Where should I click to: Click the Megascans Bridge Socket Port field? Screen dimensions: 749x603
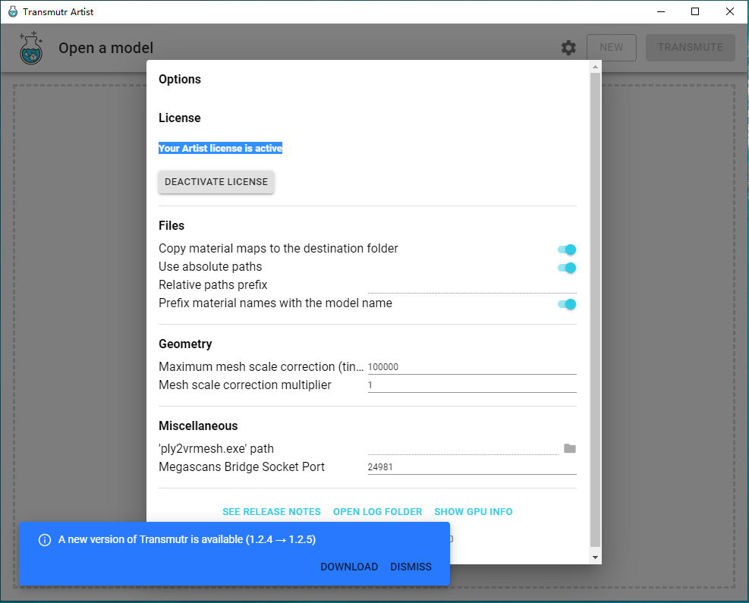pyautogui.click(x=472, y=467)
